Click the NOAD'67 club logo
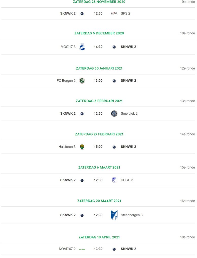The width and height of the screenshot is (197, 258). pyautogui.click(x=82, y=249)
